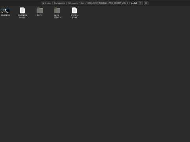Viewport: 190px width, 142px height.
Task: Open the game_objects folder icon
Action: pos(57,10)
